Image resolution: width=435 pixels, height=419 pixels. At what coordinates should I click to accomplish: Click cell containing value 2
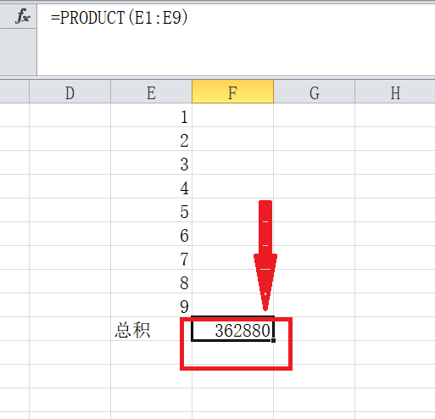151,139
